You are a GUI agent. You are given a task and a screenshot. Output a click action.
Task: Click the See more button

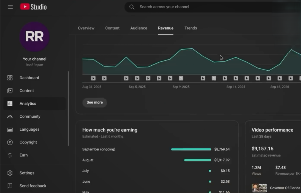(x=94, y=102)
